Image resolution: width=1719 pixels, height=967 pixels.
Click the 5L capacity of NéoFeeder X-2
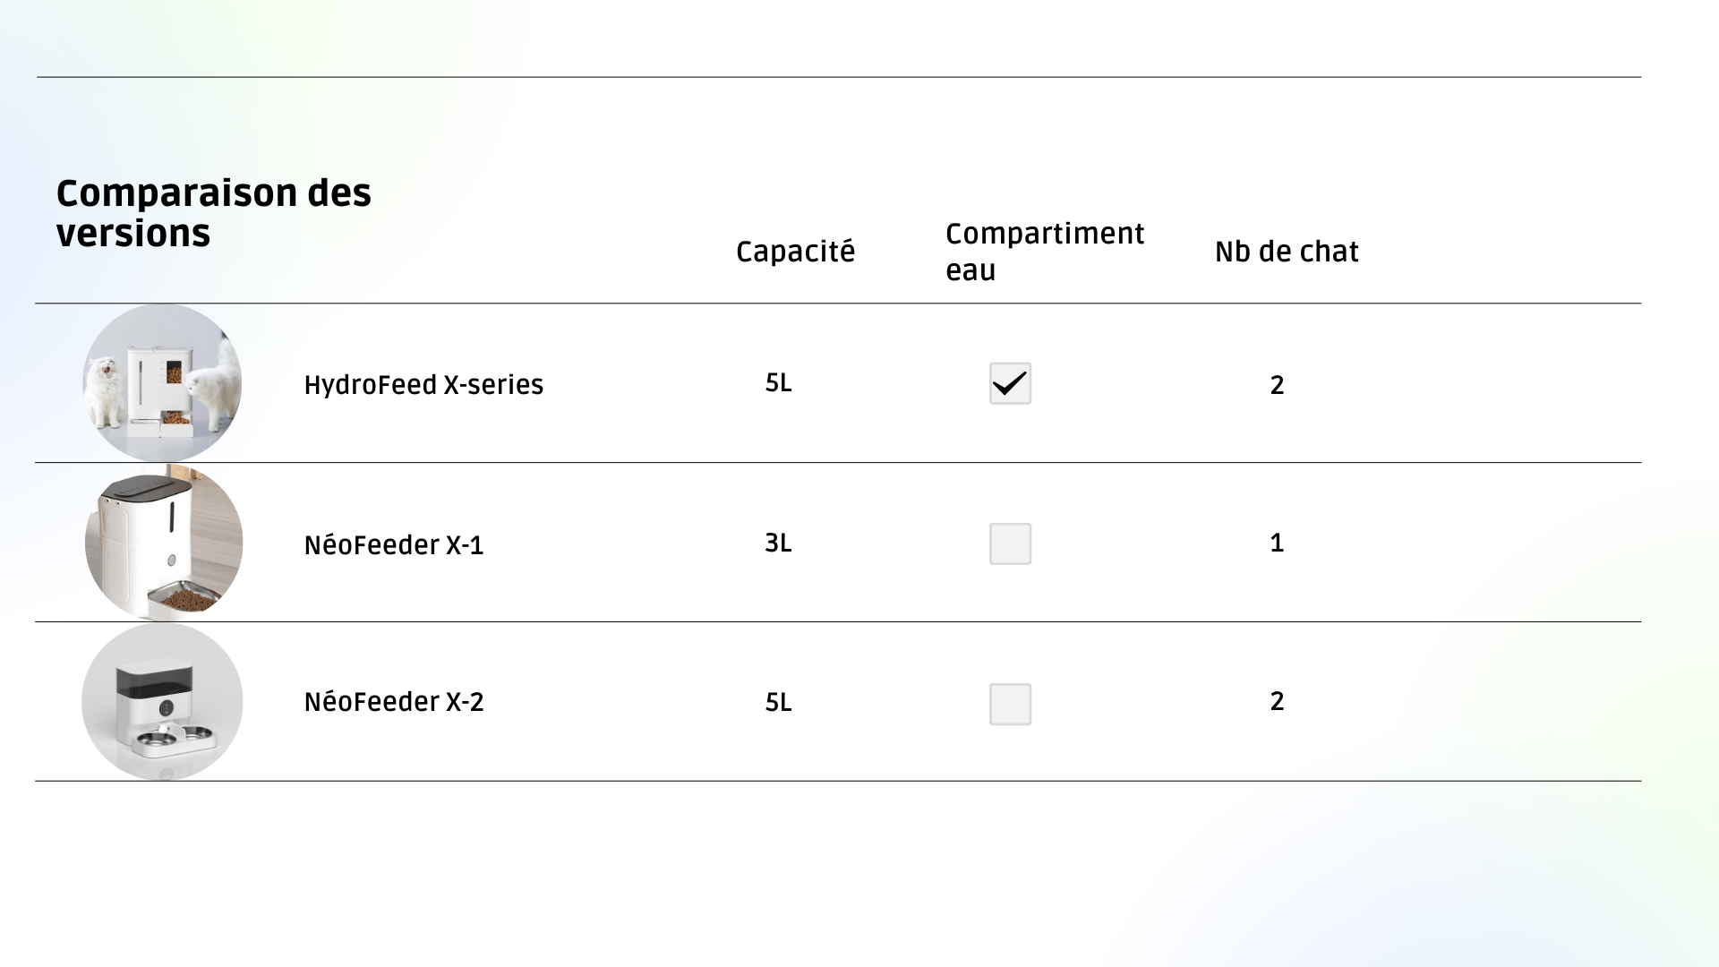(778, 703)
